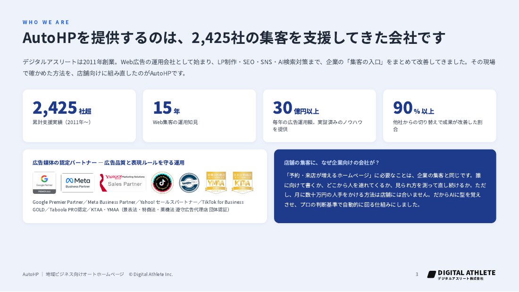519x292 pixels.
Task: Click the main title mentioning 2,425社
Action: pos(234,38)
